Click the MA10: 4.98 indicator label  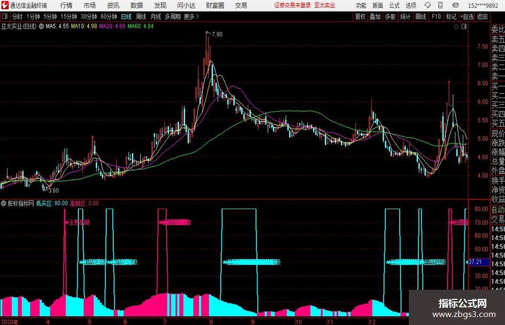coord(84,26)
